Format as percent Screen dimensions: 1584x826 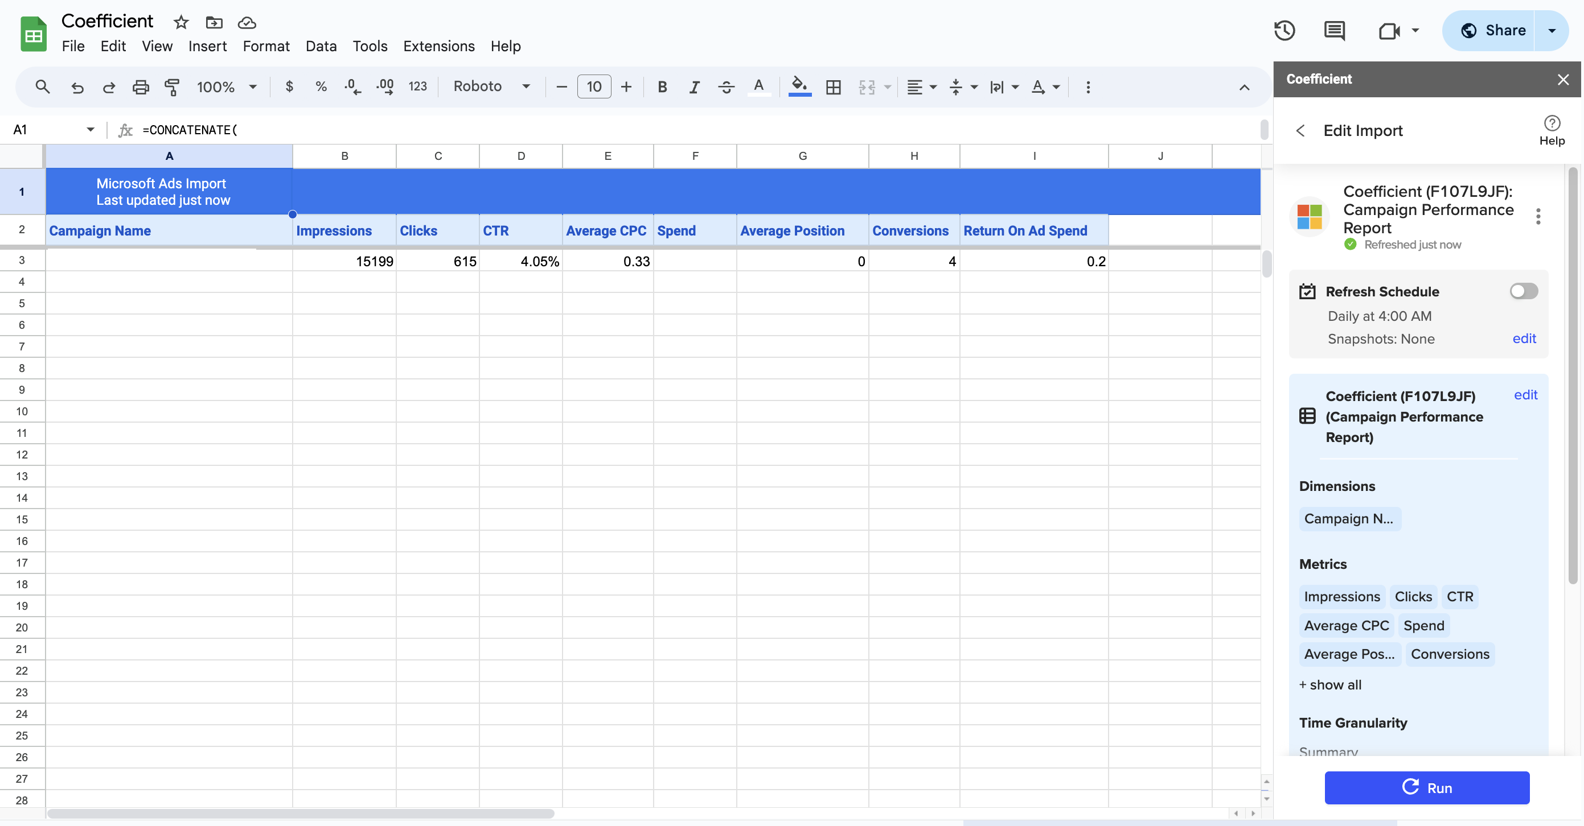pos(321,86)
